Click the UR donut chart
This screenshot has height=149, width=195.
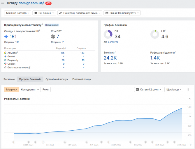(155, 34)
